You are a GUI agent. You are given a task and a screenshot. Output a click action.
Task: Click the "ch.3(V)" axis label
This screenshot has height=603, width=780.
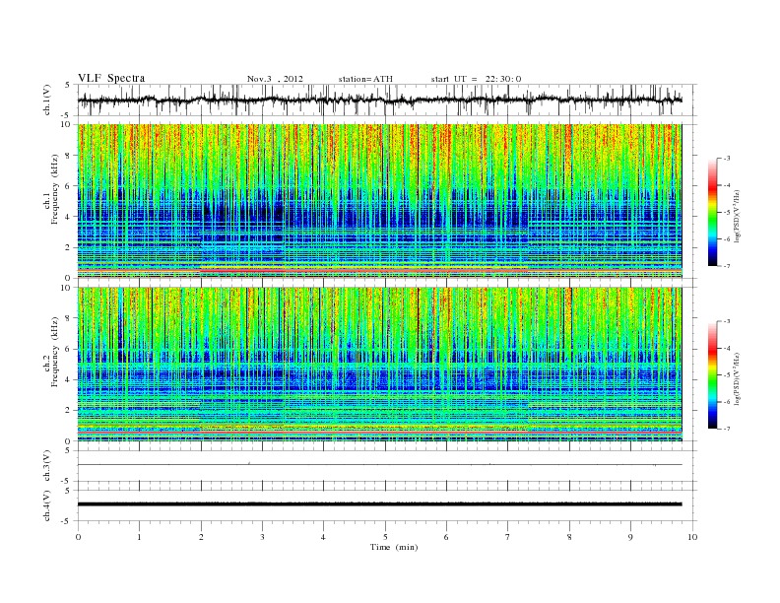tap(47, 466)
